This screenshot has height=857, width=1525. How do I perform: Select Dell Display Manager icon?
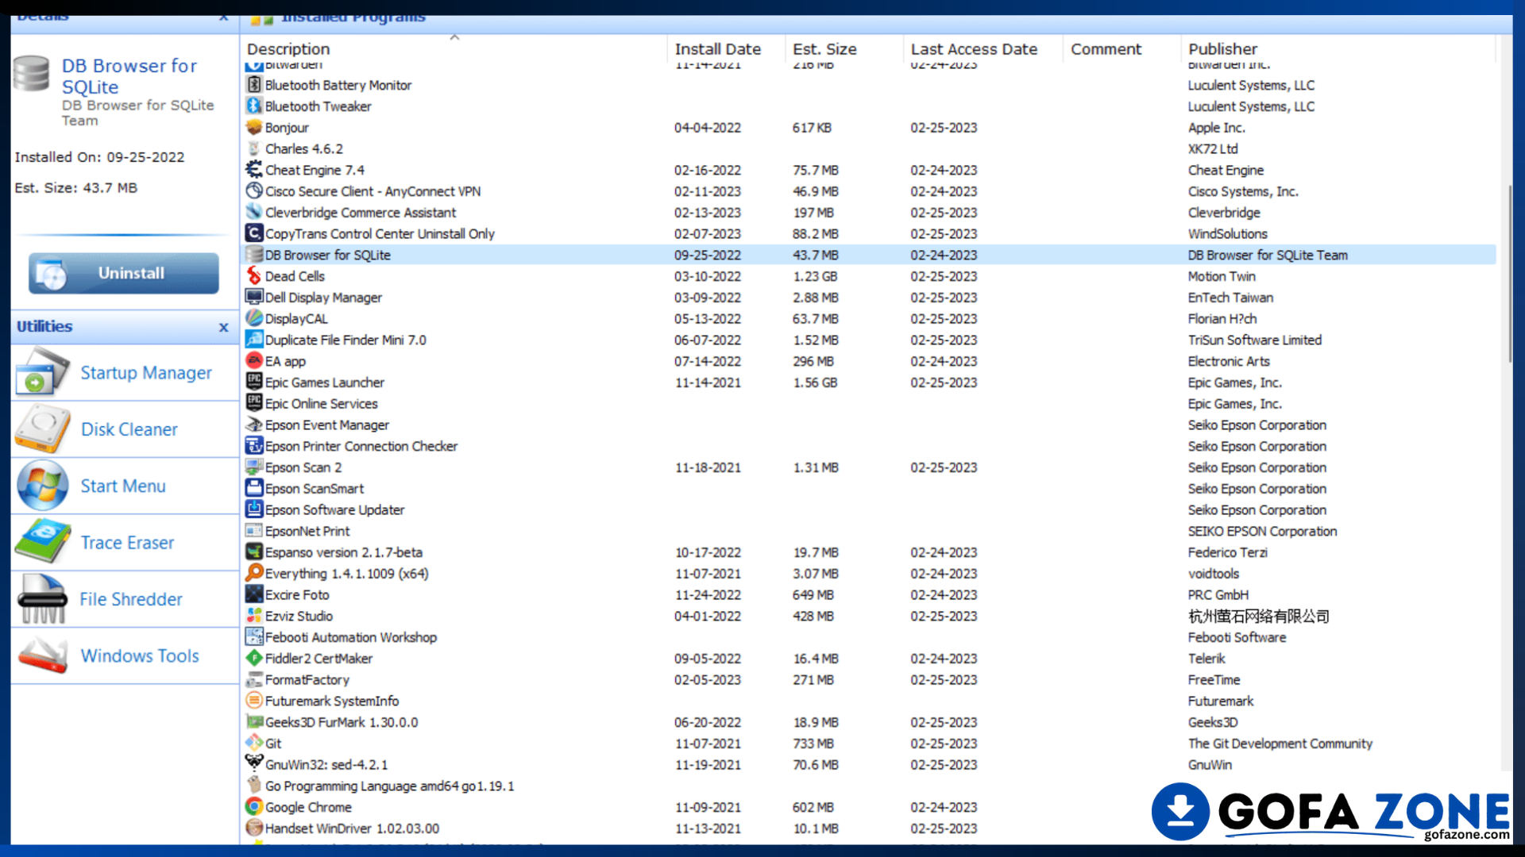pyautogui.click(x=254, y=298)
